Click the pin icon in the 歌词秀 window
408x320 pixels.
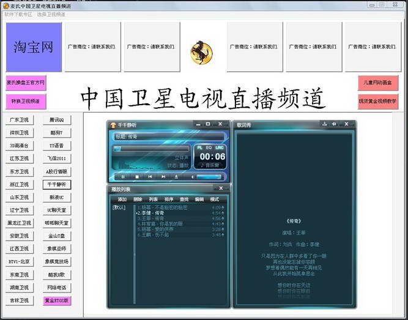click(x=334, y=124)
